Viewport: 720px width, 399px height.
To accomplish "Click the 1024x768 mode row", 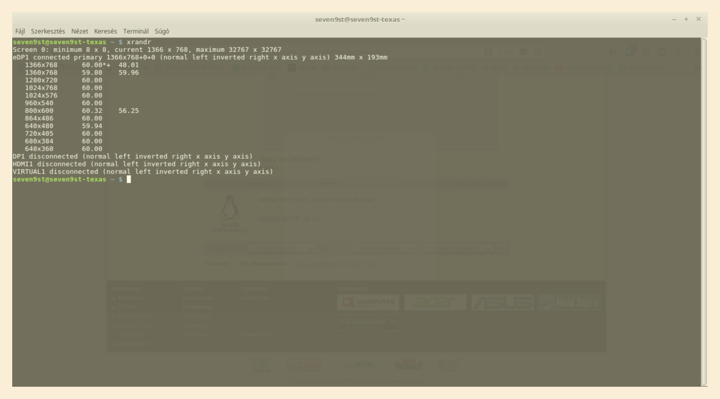I will click(x=64, y=87).
